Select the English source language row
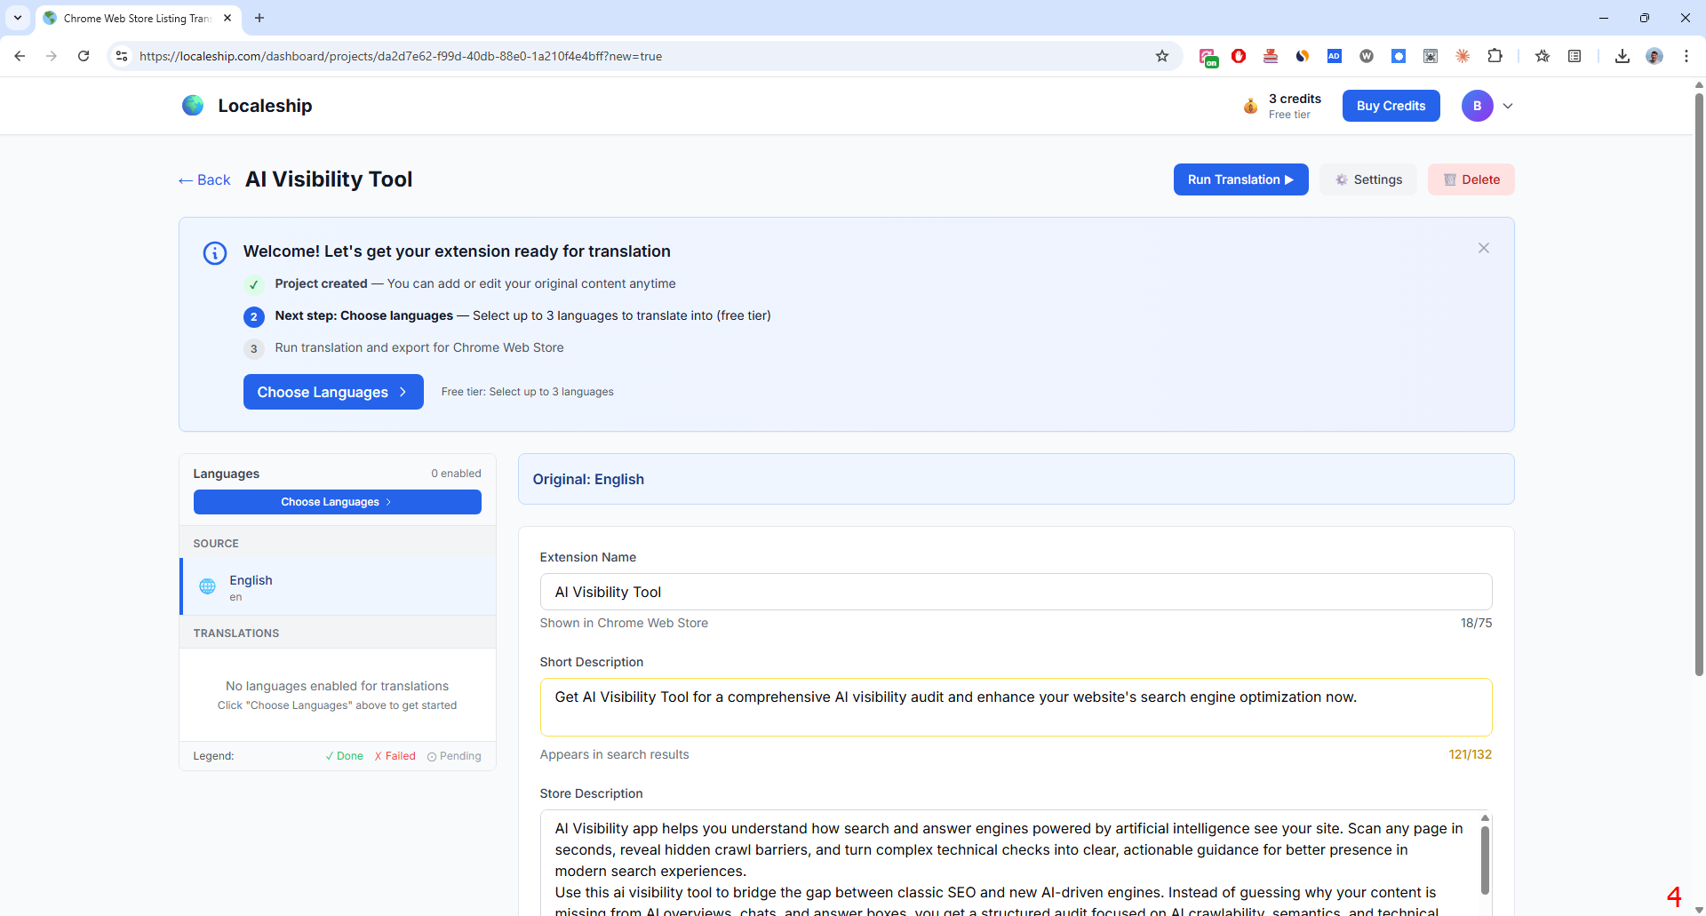 tap(338, 586)
